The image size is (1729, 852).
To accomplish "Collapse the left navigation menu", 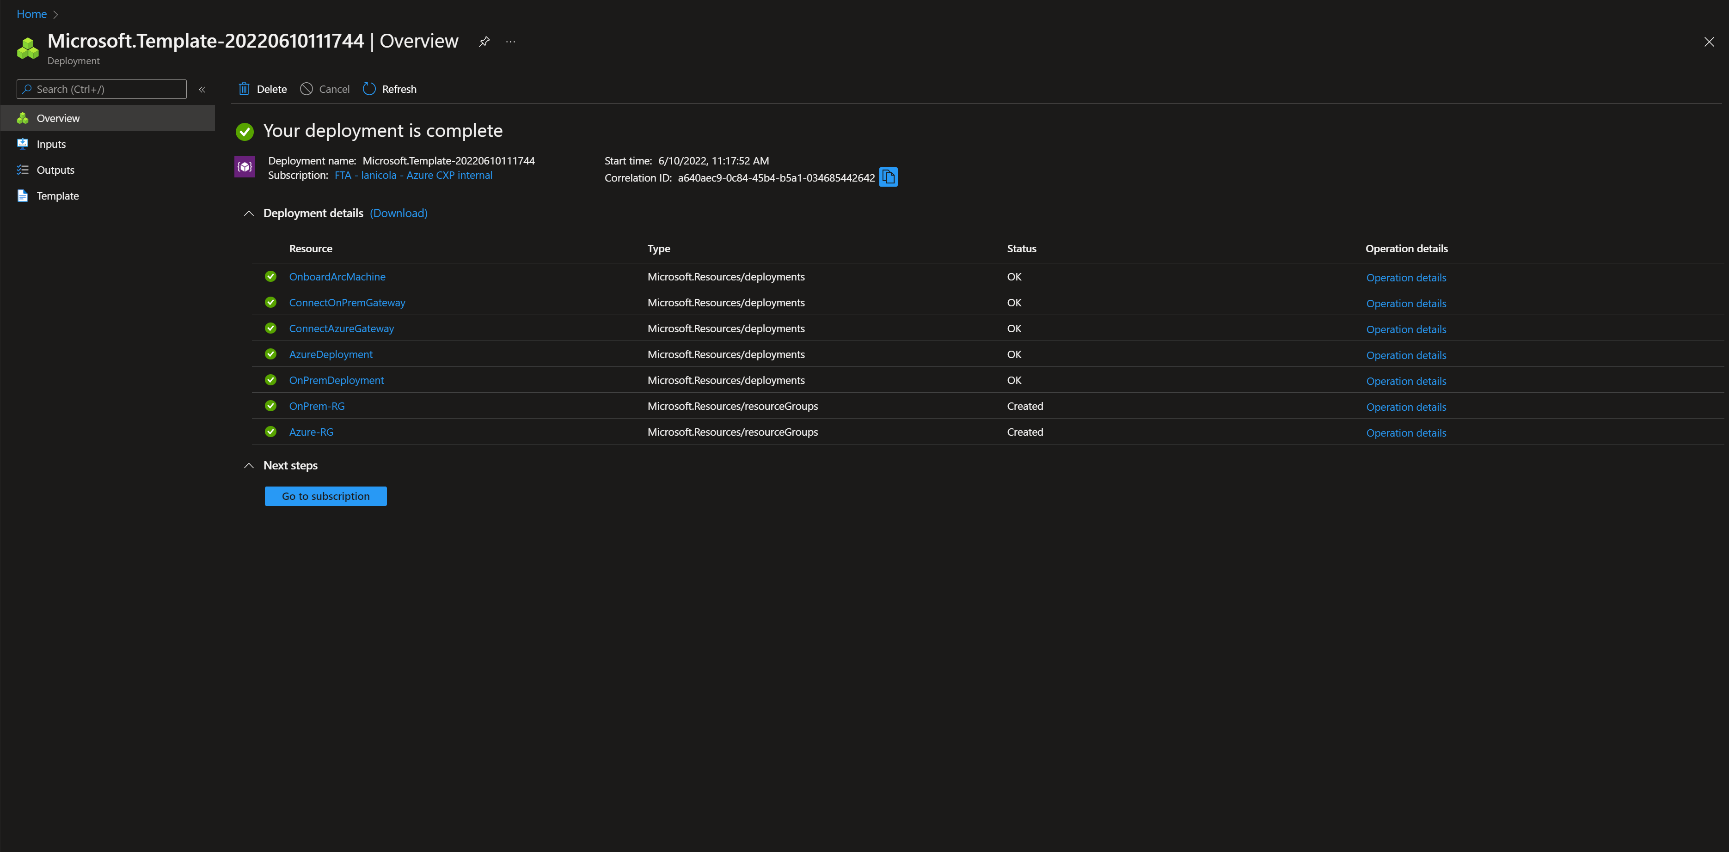I will pyautogui.click(x=202, y=89).
